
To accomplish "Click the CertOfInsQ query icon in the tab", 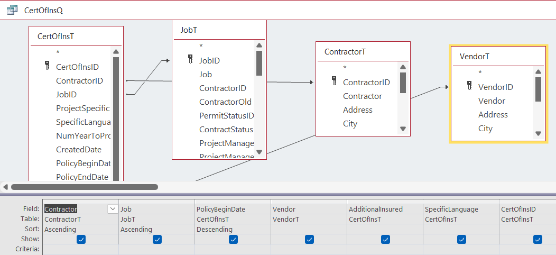I will coord(12,10).
